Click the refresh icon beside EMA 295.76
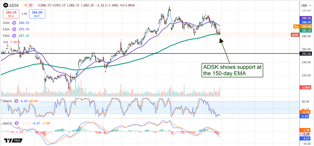Image resolution: width=314 pixels, height=146 pixels. pyautogui.click(x=14, y=29)
